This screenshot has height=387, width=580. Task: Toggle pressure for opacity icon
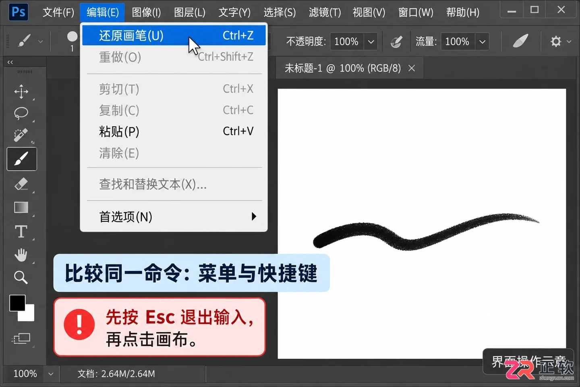click(x=396, y=41)
